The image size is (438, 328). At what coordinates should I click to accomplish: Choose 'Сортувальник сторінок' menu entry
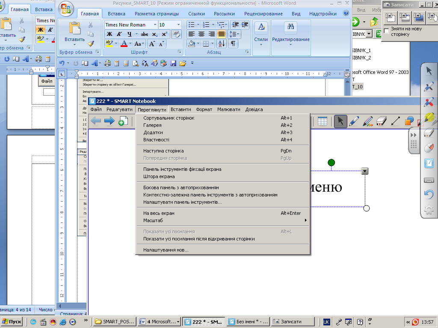click(x=223, y=118)
